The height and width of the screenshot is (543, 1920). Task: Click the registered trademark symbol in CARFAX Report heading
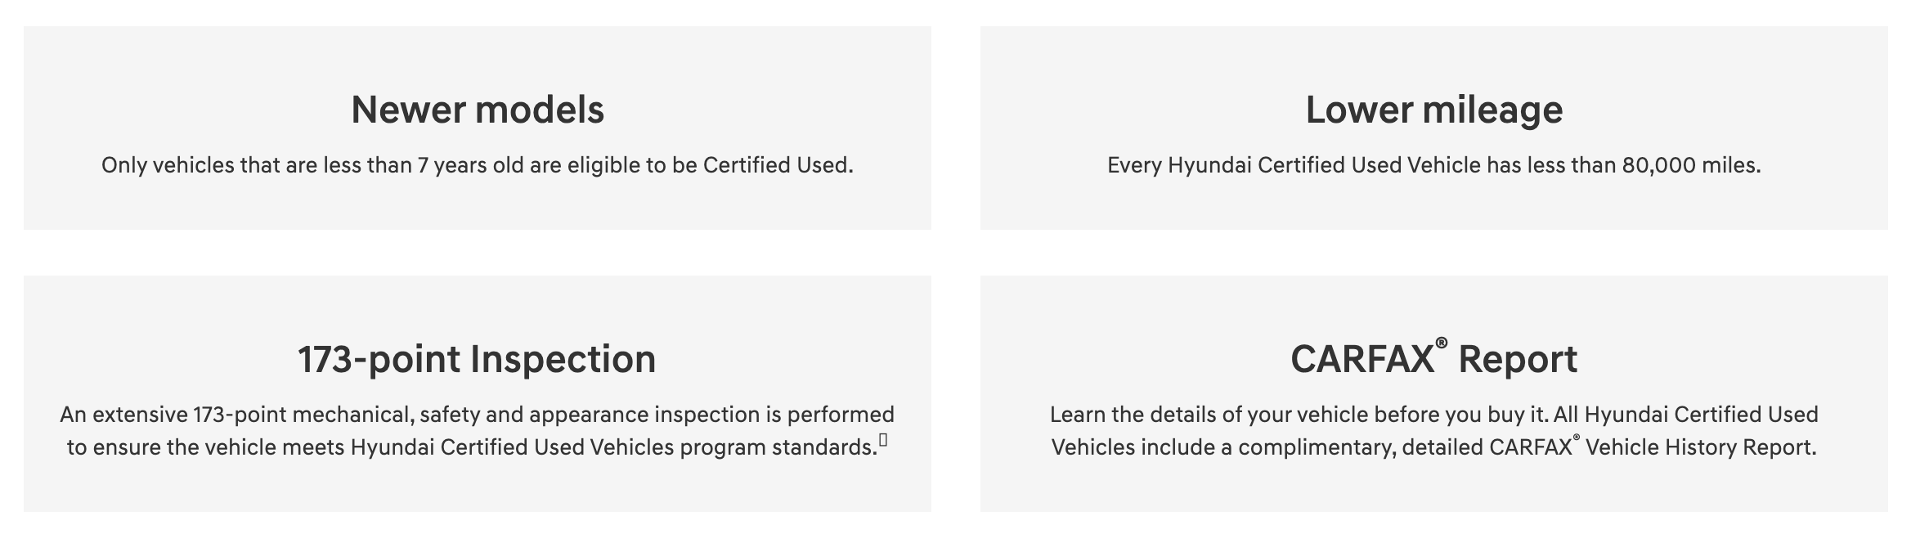[1441, 343]
